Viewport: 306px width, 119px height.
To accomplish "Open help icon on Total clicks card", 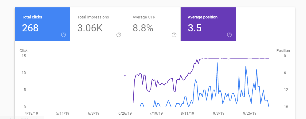I will 63,35.
